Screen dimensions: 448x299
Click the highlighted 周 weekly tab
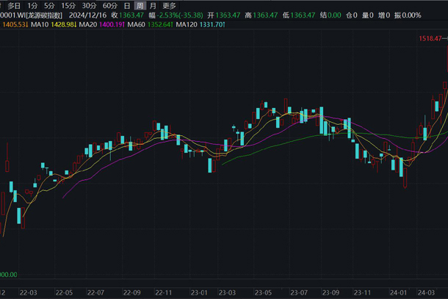[x=139, y=5]
